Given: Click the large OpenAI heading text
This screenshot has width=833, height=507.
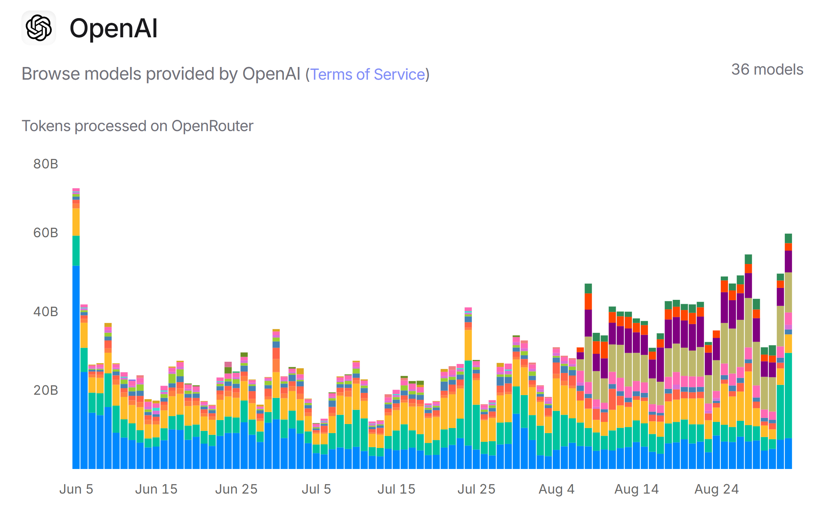Looking at the screenshot, I should [113, 28].
